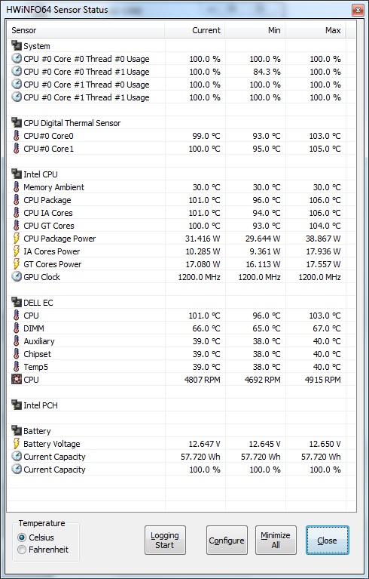Click the CPU Package Power lightning icon
Viewport: 369px width, 579px height.
[x=17, y=239]
